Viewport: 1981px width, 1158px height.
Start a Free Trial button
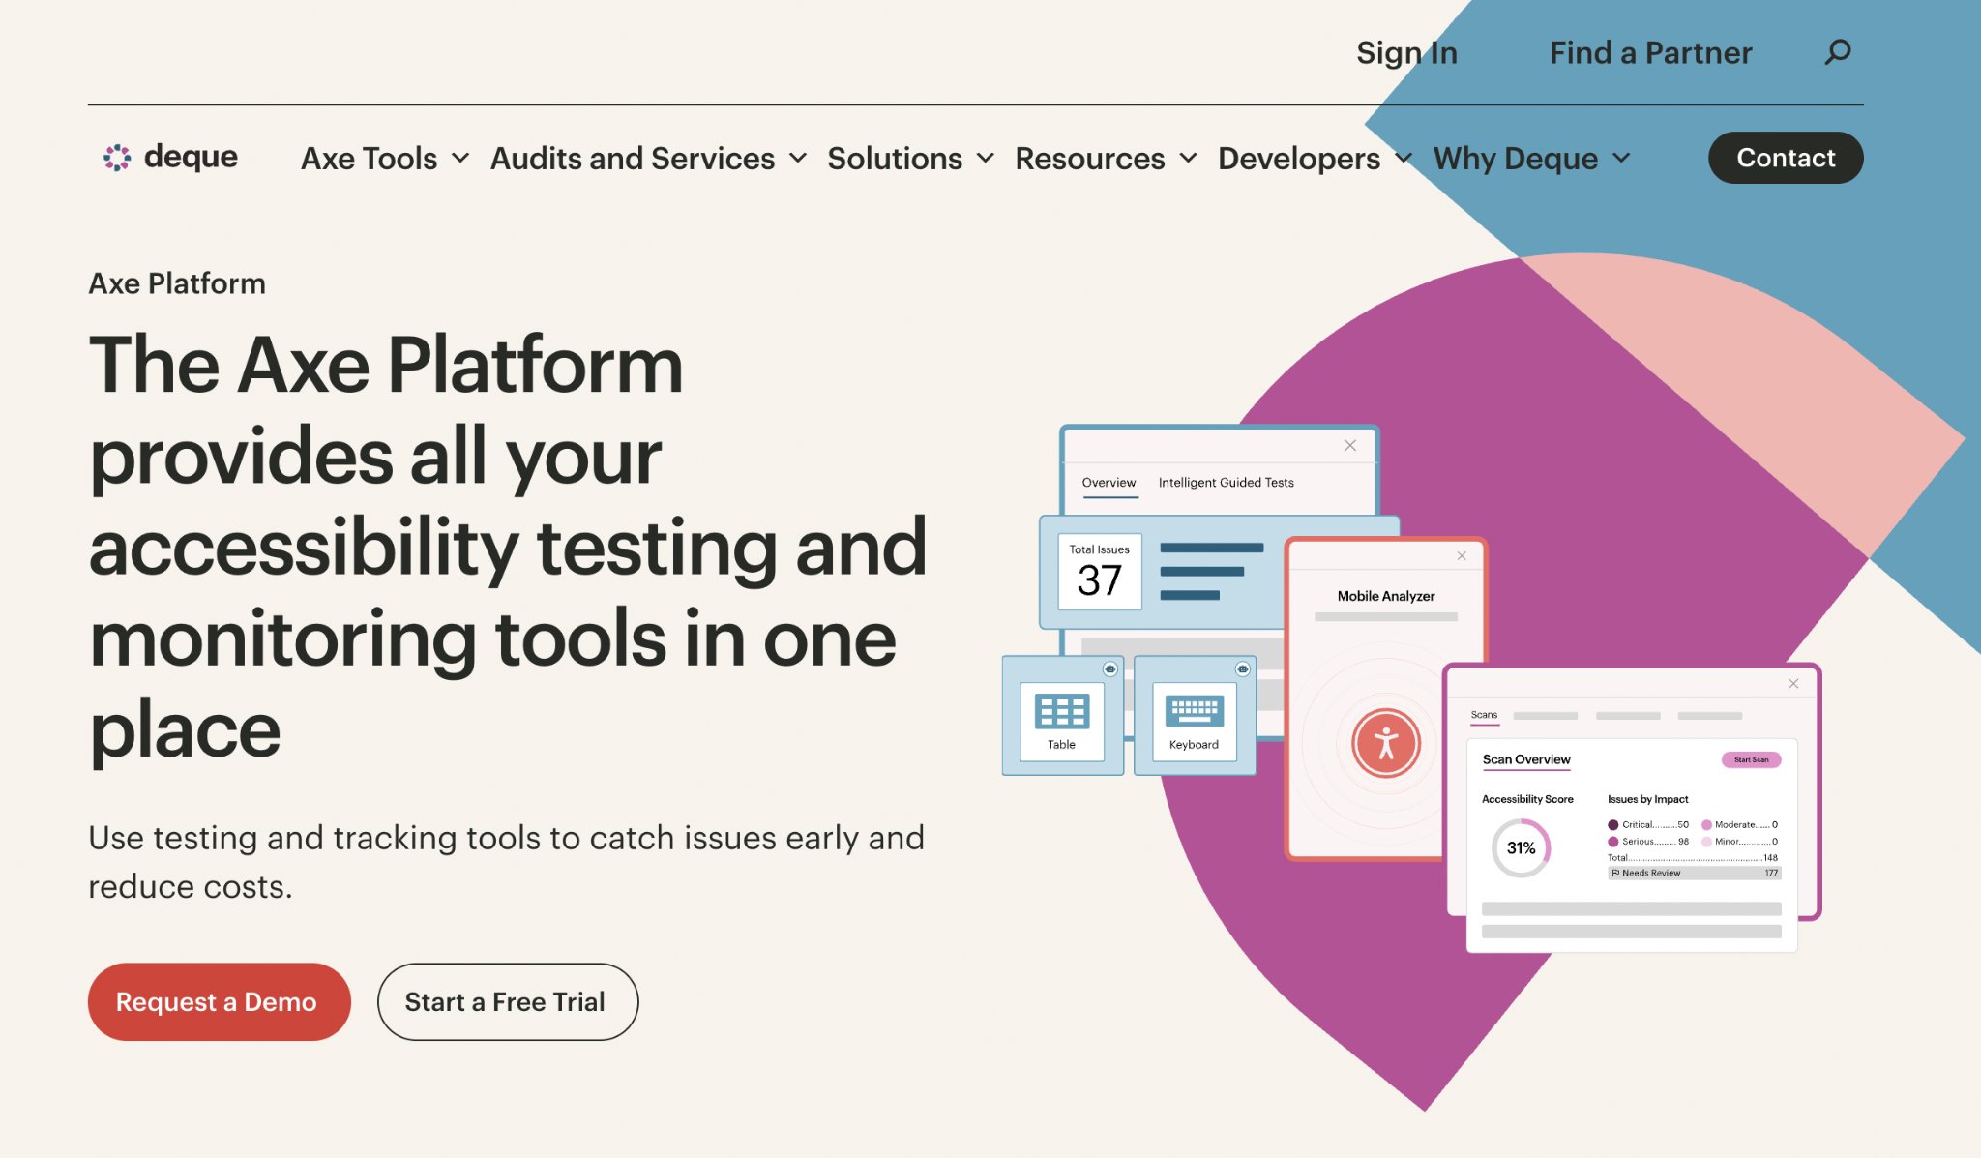[507, 1001]
